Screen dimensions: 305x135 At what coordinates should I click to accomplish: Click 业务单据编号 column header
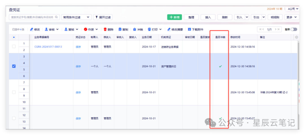point(41,37)
